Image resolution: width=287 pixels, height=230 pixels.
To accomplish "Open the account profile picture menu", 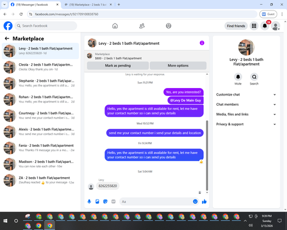I will point(276,26).
